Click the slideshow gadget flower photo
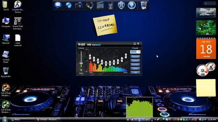The width and height of the screenshot is (218, 122). pos(206,27)
